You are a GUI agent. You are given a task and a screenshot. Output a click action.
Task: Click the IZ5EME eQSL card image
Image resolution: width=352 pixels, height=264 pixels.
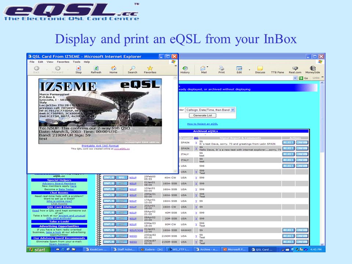[x=100, y=111]
